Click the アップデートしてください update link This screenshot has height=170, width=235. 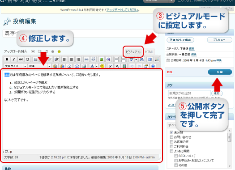[x=122, y=10]
